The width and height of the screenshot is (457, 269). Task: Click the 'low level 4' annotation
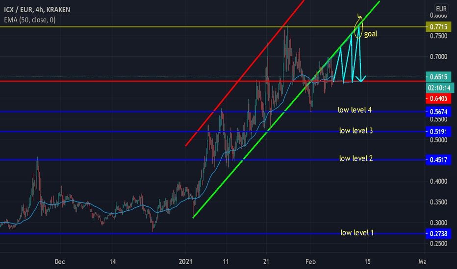coord(355,110)
